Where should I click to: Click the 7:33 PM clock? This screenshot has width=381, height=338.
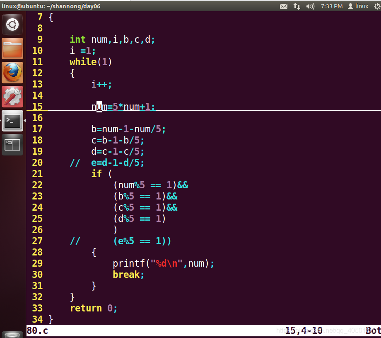(x=332, y=6)
